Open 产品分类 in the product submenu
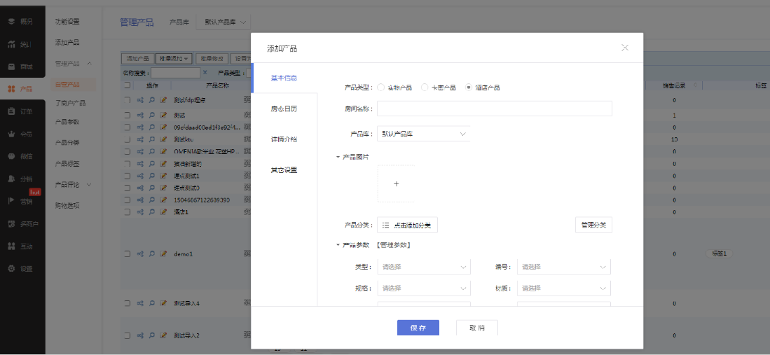The width and height of the screenshot is (770, 355). coord(67,142)
